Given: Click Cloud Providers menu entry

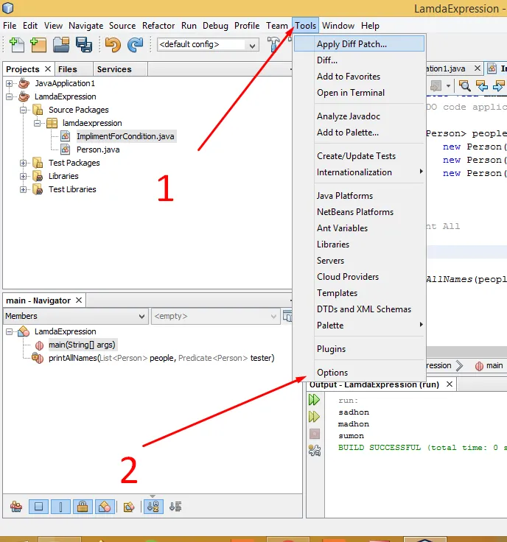Looking at the screenshot, I should 360,277.
